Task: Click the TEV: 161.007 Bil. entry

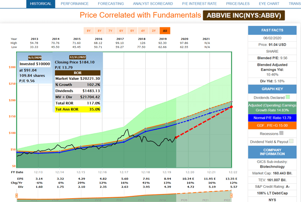Action: (272, 180)
